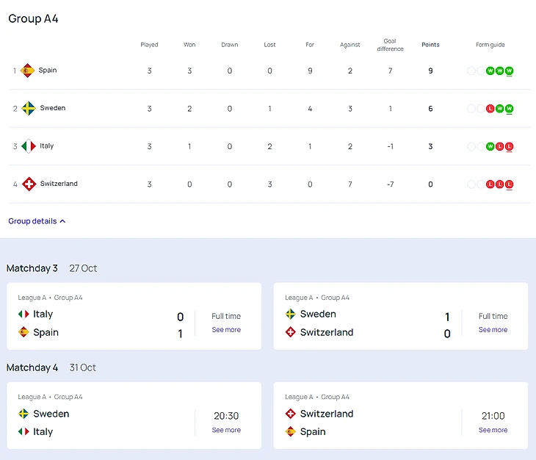Viewport: 536px width, 460px height.
Task: Click Spain's latest win form indicator
Action: (x=509, y=71)
